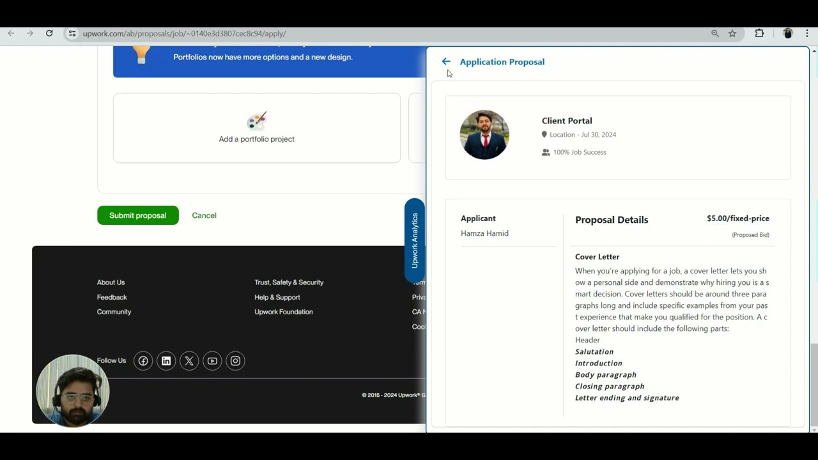Click the Cancel link

[204, 215]
